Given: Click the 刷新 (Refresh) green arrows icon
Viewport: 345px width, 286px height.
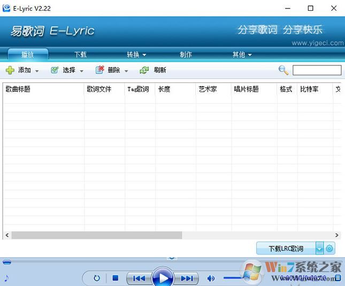Looking at the screenshot, I should [x=144, y=70].
